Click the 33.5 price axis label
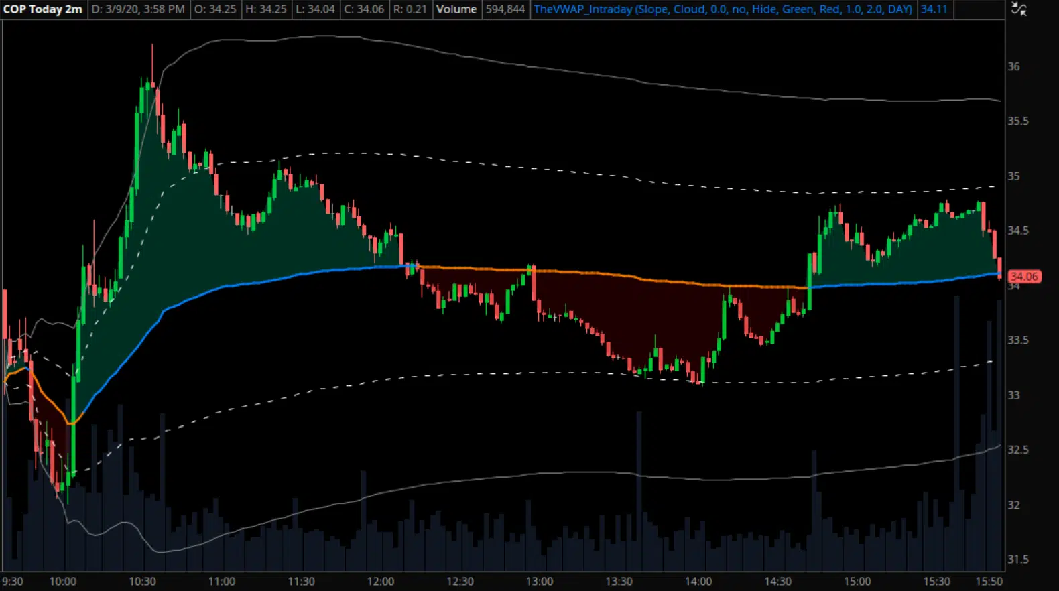The image size is (1059, 591). (x=1017, y=340)
